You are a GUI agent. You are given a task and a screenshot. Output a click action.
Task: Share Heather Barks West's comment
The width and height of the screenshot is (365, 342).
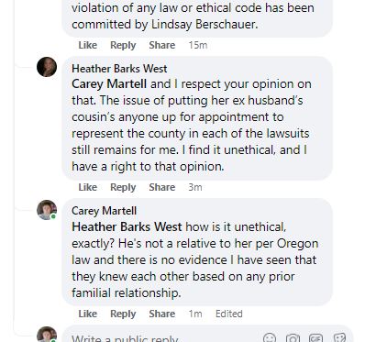162,187
